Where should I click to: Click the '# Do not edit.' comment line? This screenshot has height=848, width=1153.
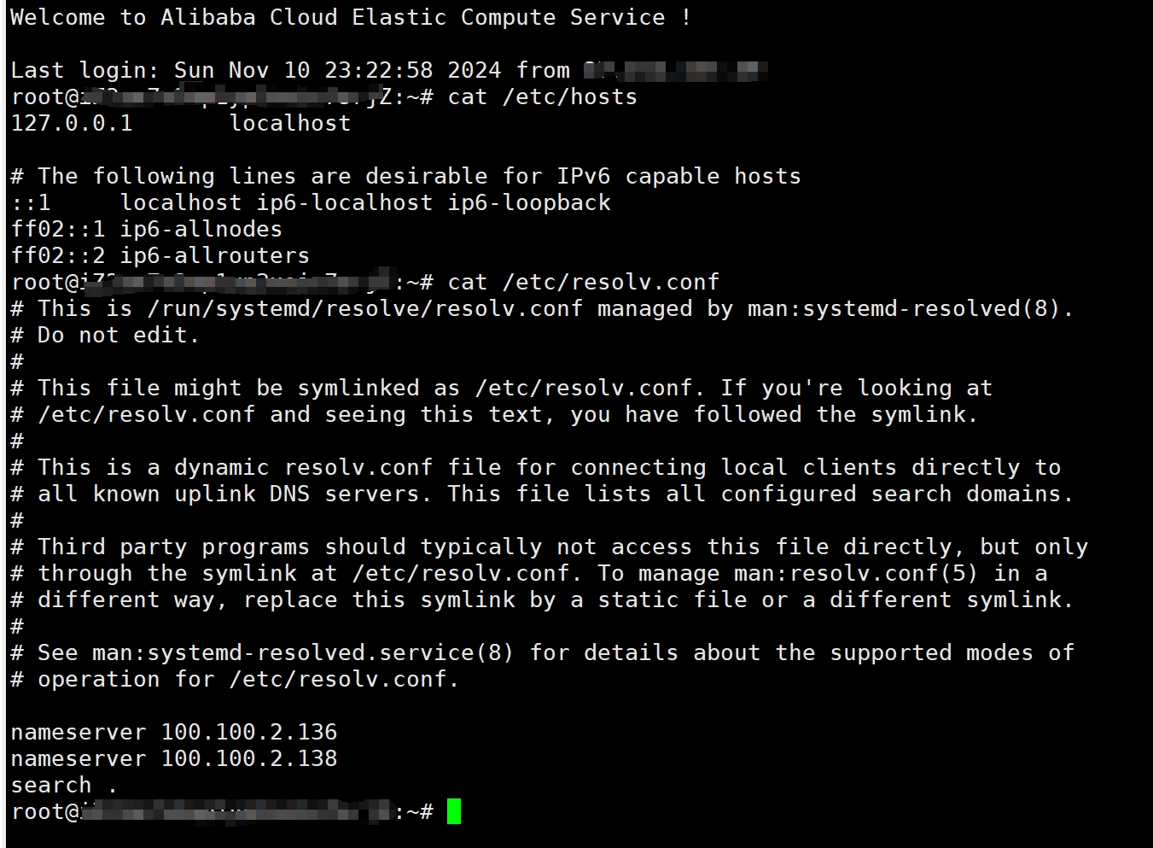105,335
